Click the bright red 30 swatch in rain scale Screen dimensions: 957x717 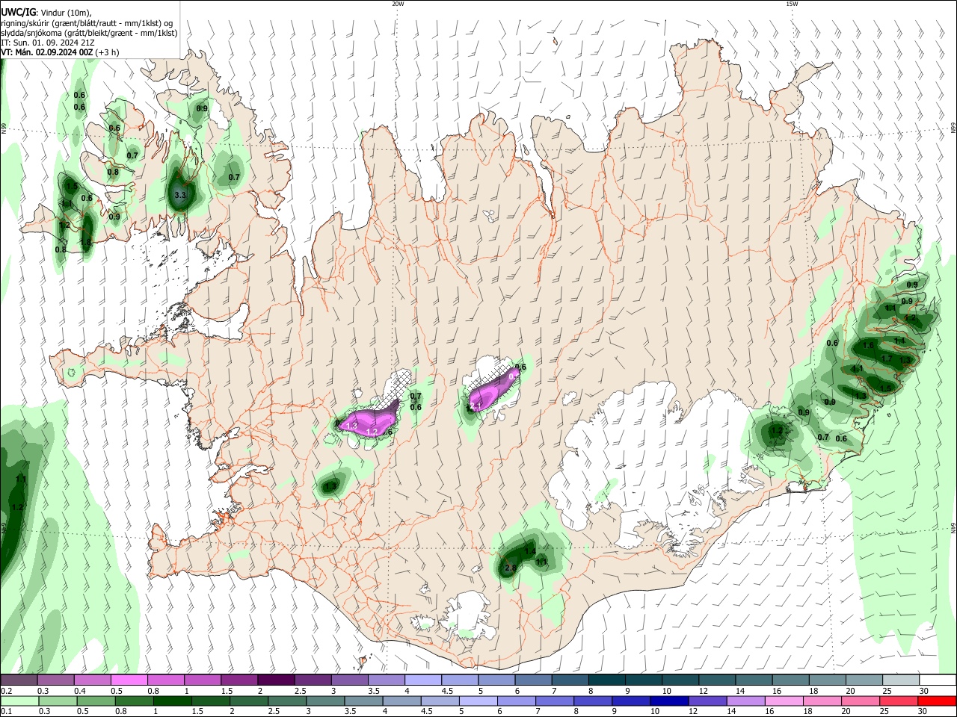937,701
